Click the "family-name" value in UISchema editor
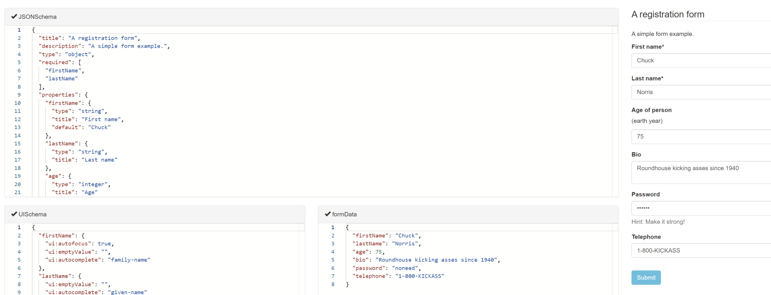 pos(129,260)
